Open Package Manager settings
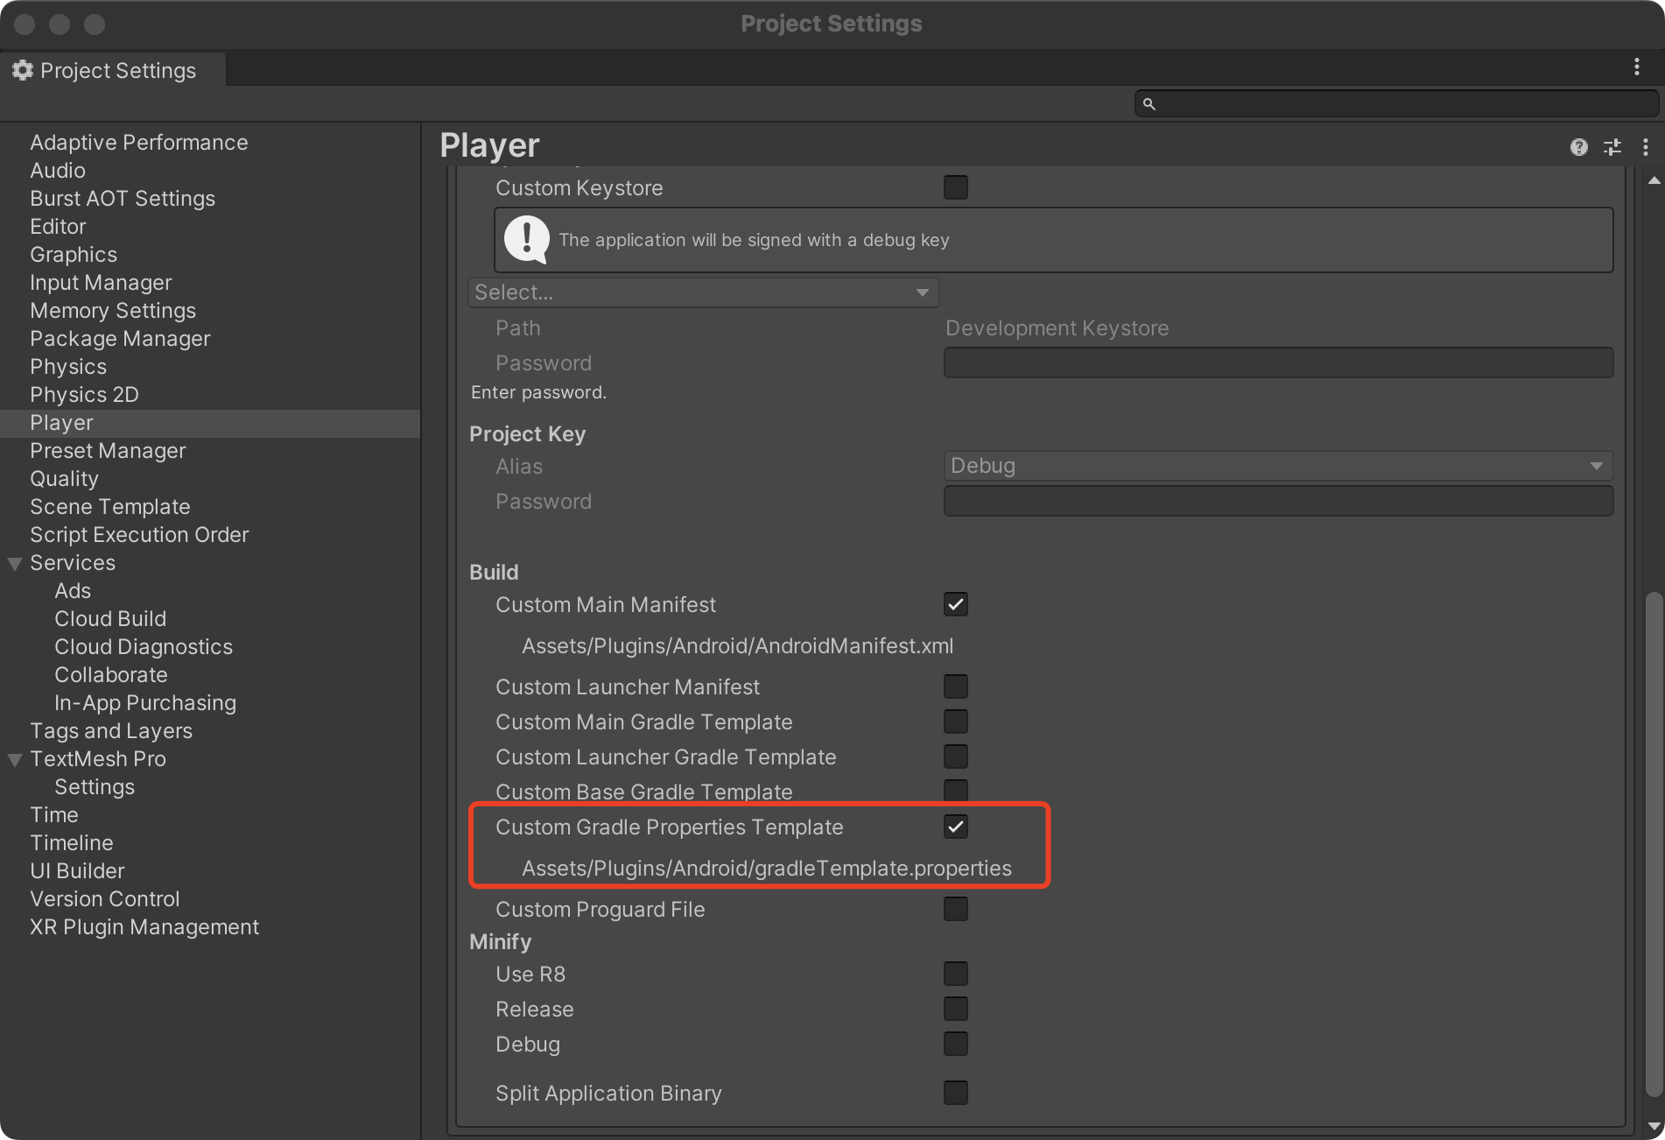This screenshot has width=1665, height=1140. tap(120, 338)
